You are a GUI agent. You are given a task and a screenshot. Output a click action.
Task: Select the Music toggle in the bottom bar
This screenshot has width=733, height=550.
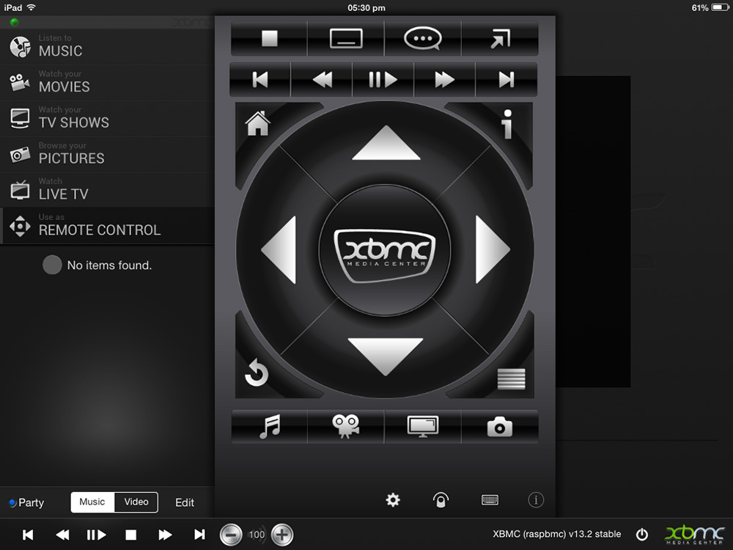click(x=92, y=502)
